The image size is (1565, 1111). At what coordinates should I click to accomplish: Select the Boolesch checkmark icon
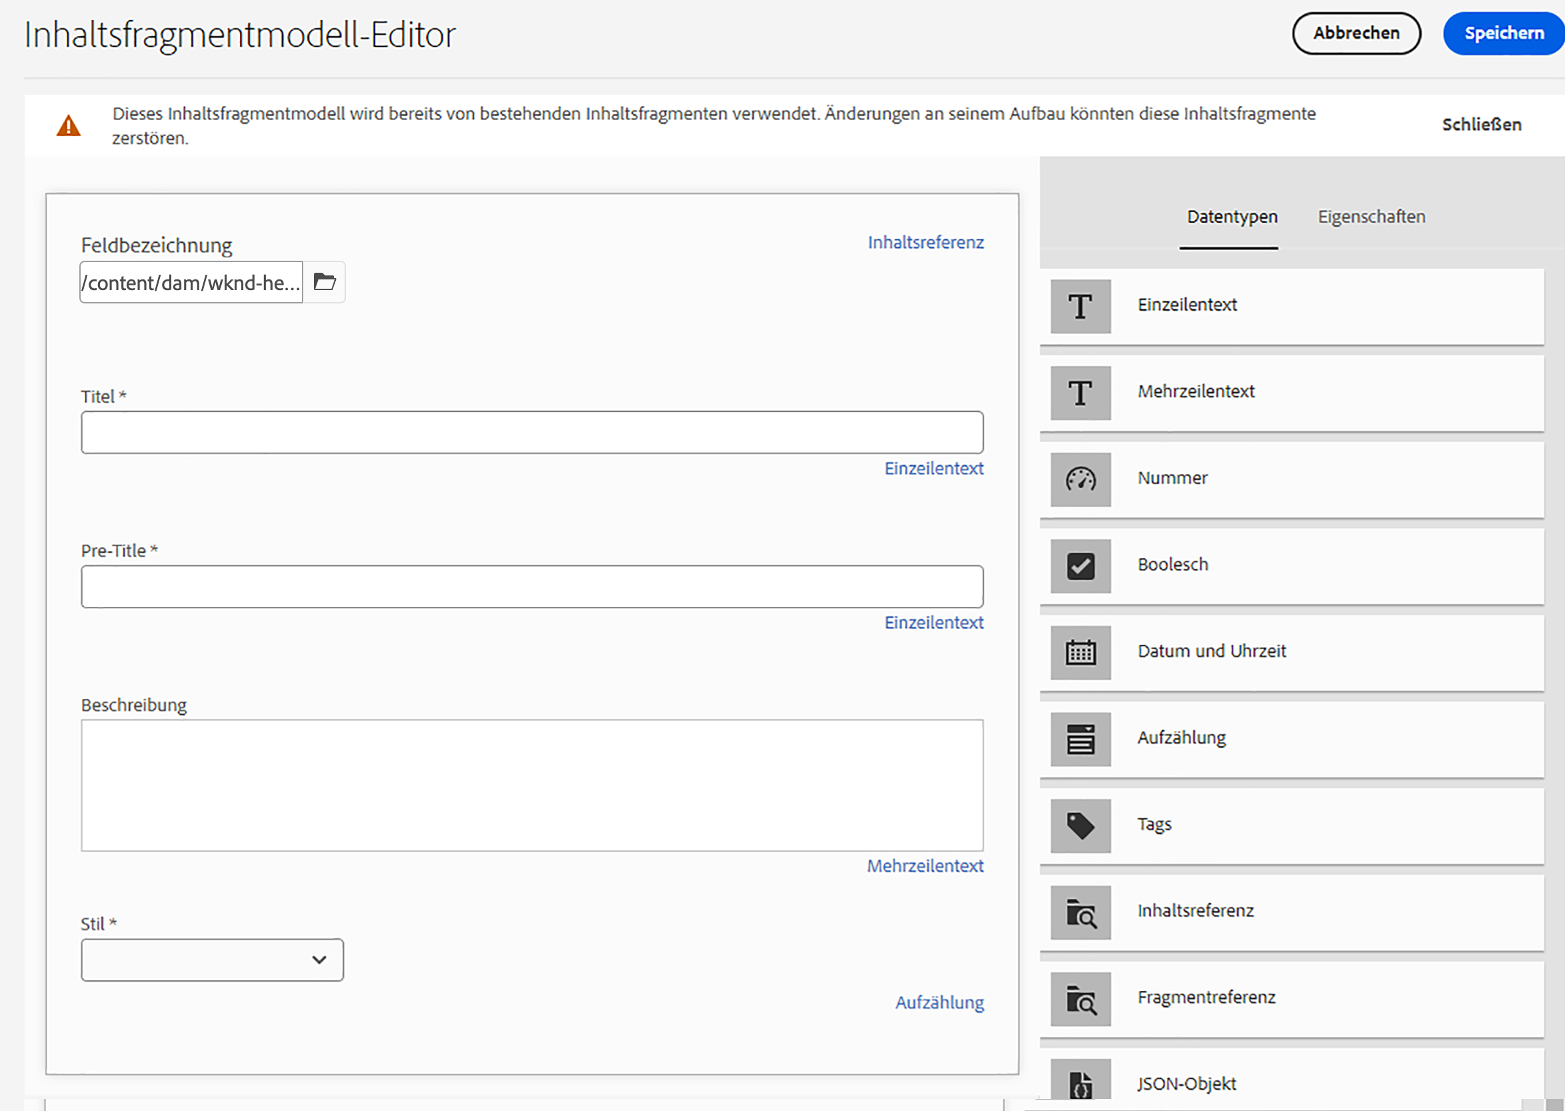click(x=1080, y=566)
